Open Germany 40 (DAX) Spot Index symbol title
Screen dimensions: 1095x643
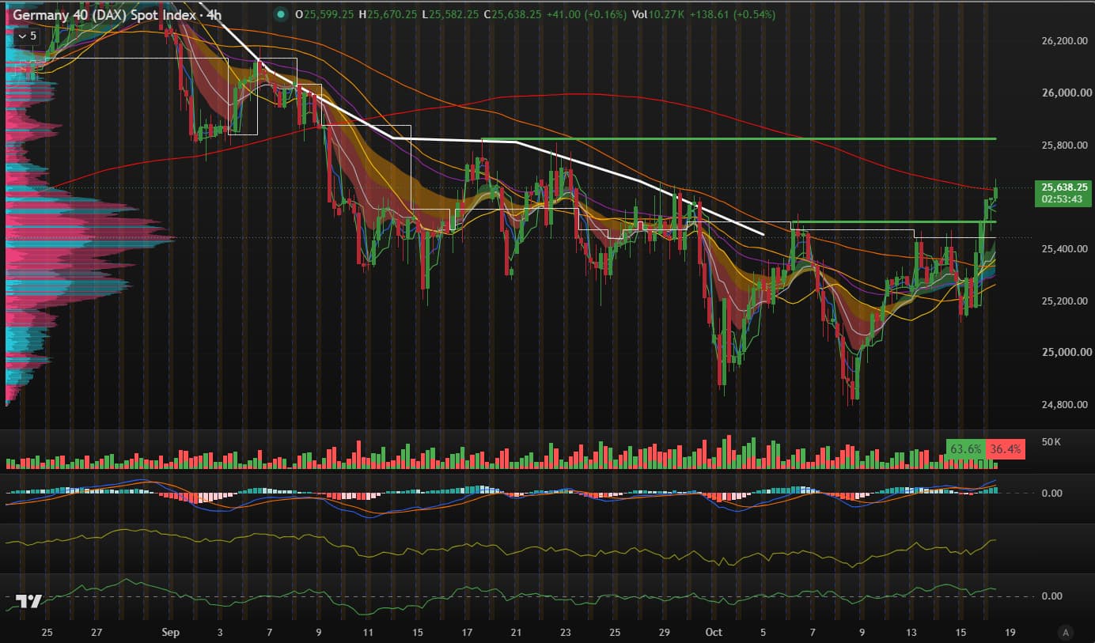(104, 15)
